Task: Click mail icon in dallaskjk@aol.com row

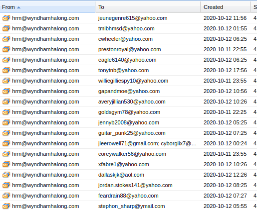Action: coord(6,175)
